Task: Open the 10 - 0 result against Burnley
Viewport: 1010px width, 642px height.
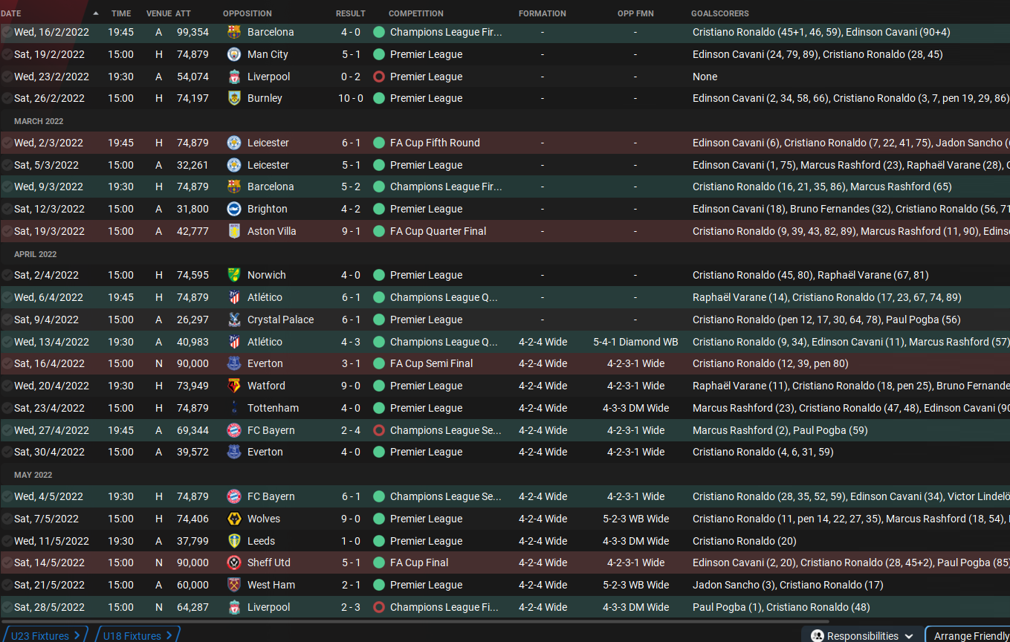Action: 350,98
